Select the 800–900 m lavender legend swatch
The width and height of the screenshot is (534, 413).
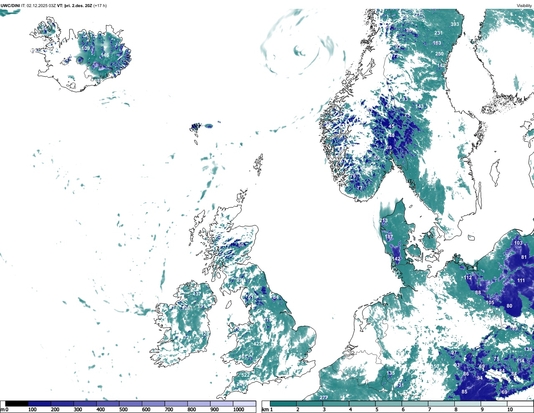coord(199,403)
